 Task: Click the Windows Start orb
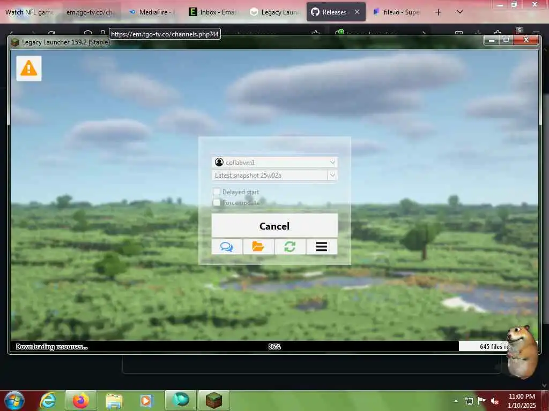14,400
